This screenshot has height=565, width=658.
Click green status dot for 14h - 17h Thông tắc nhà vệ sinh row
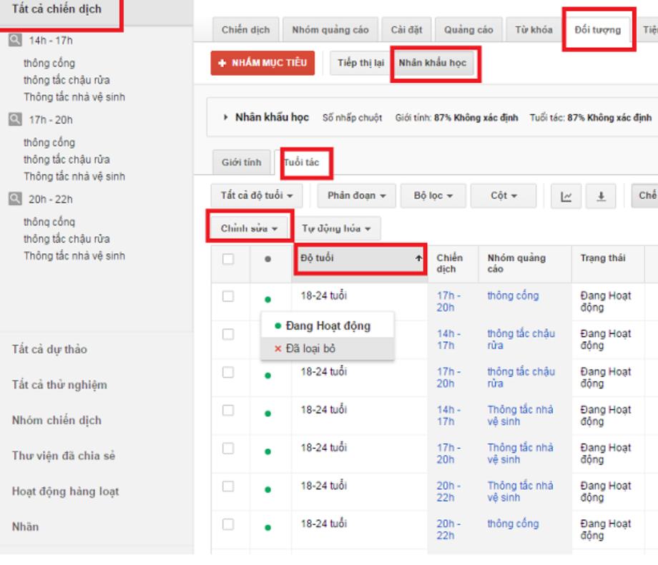267,413
